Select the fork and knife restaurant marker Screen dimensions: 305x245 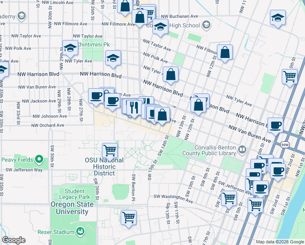(134, 108)
